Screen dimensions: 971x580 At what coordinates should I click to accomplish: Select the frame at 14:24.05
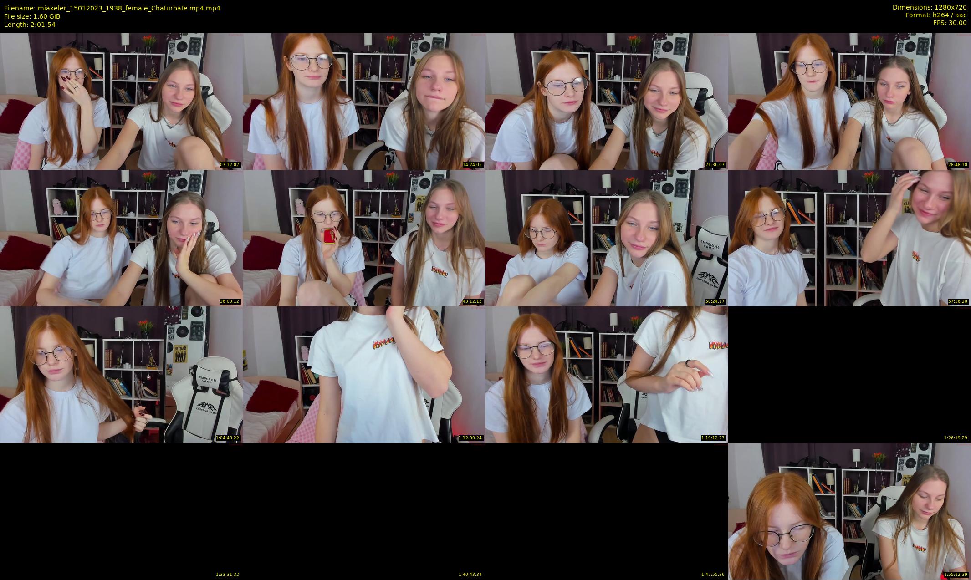tap(364, 101)
